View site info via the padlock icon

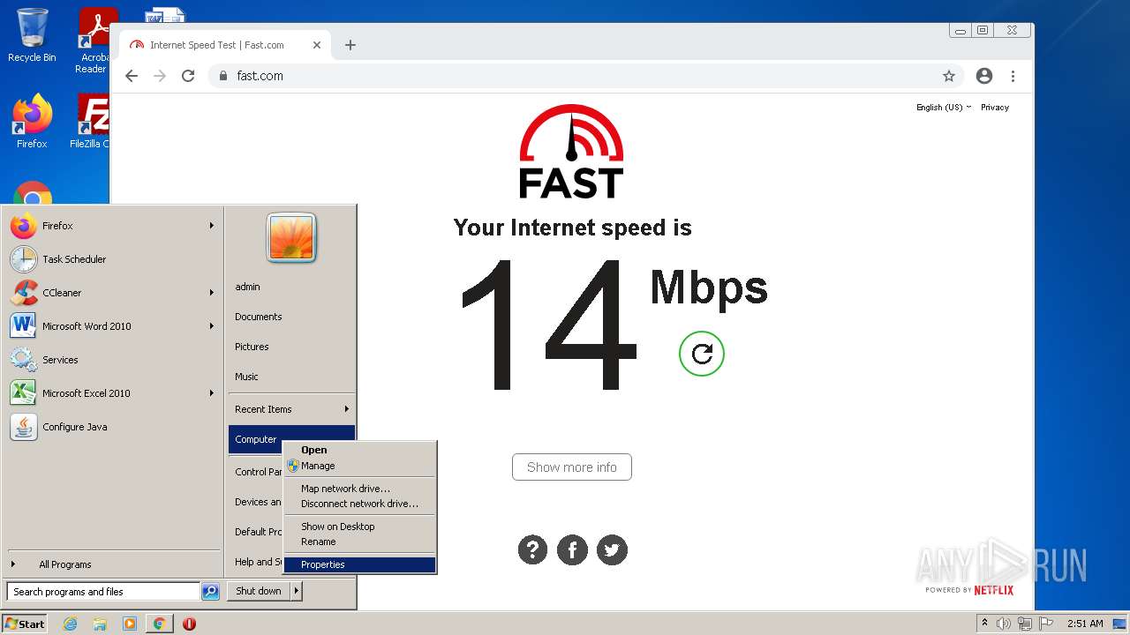coord(223,76)
